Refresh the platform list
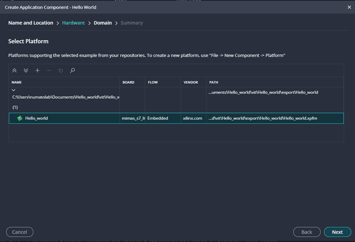355x242 pixels. [x=61, y=71]
